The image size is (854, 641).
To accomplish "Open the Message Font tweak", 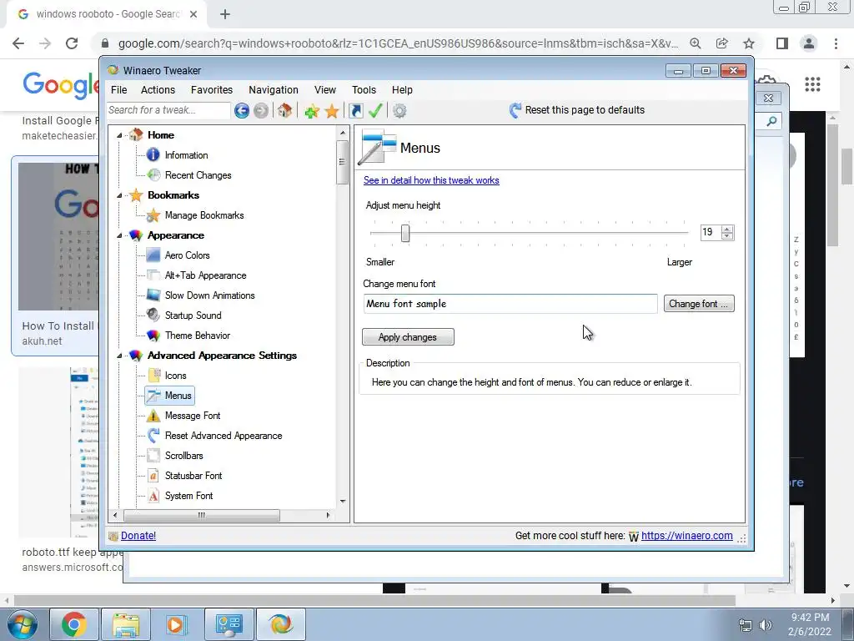I will (193, 416).
